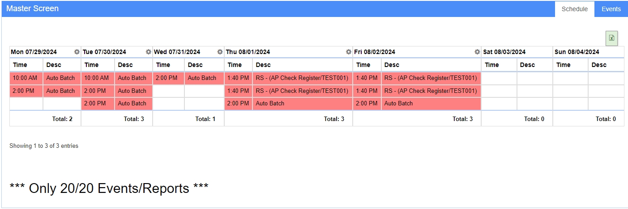Open gear settings for Wed 07/31/2024
Screen dimensions: 628x209
click(220, 52)
